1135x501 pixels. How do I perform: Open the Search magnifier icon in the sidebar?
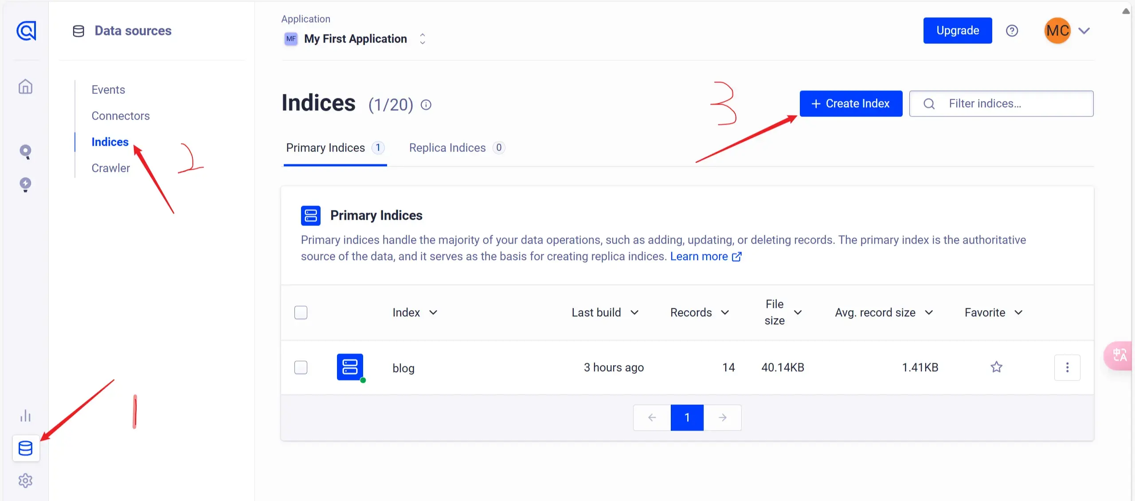tap(26, 152)
